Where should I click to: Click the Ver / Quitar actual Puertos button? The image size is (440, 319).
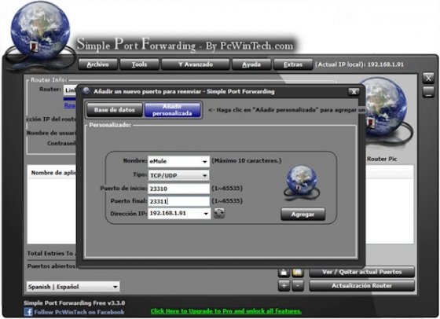click(x=361, y=272)
